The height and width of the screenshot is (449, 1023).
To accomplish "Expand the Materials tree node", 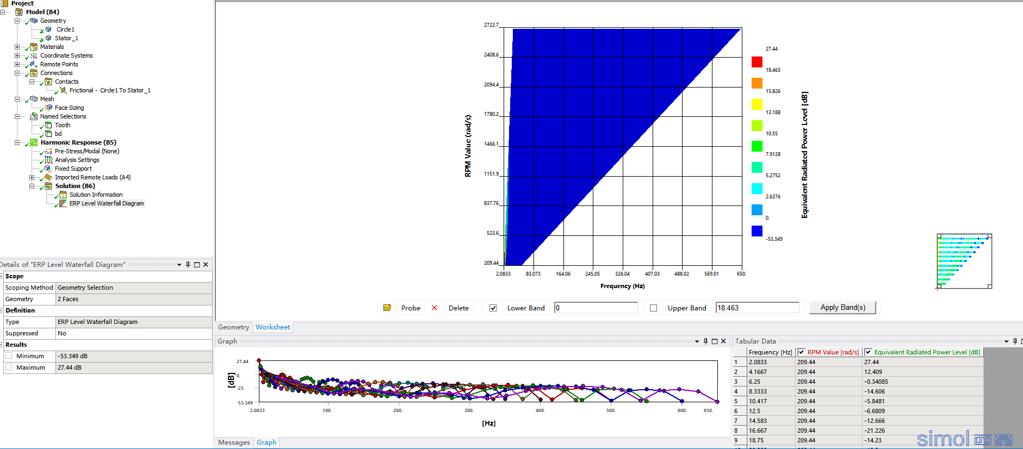I will pos(17,47).
